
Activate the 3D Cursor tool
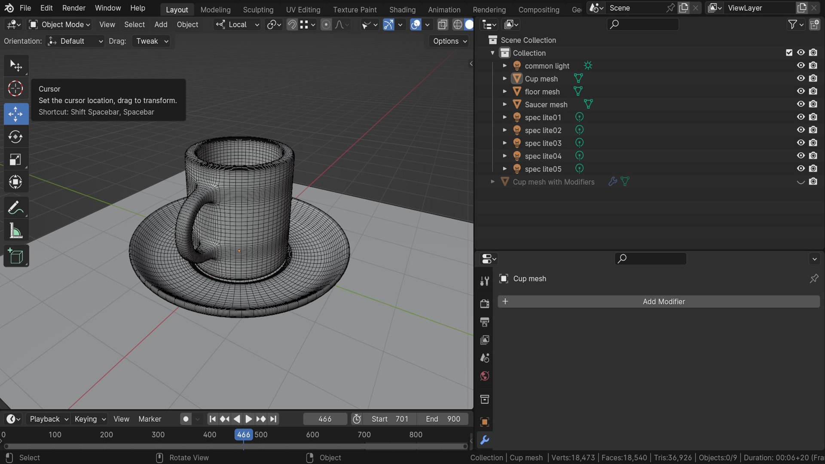[16, 89]
